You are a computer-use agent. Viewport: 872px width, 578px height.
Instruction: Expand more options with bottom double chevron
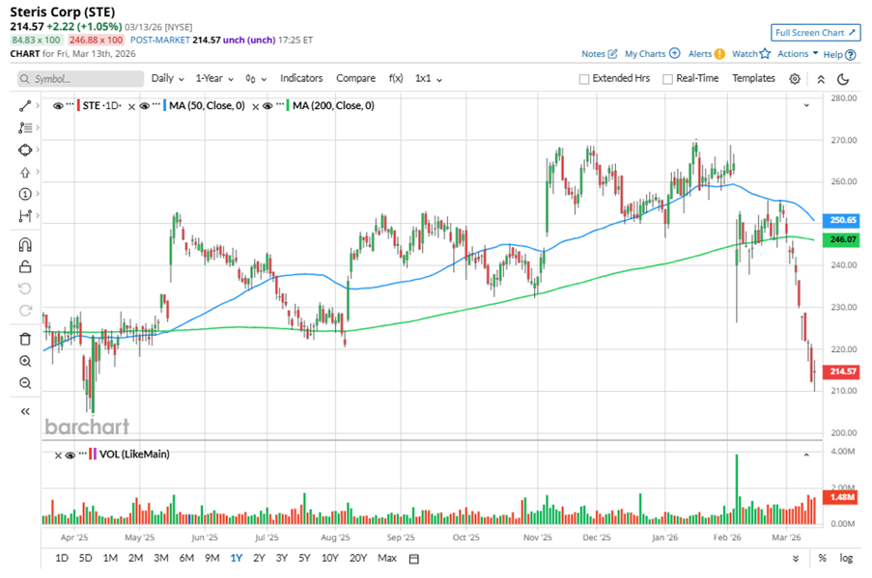pyautogui.click(x=796, y=559)
